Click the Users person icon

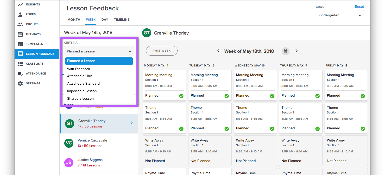(20, 14)
